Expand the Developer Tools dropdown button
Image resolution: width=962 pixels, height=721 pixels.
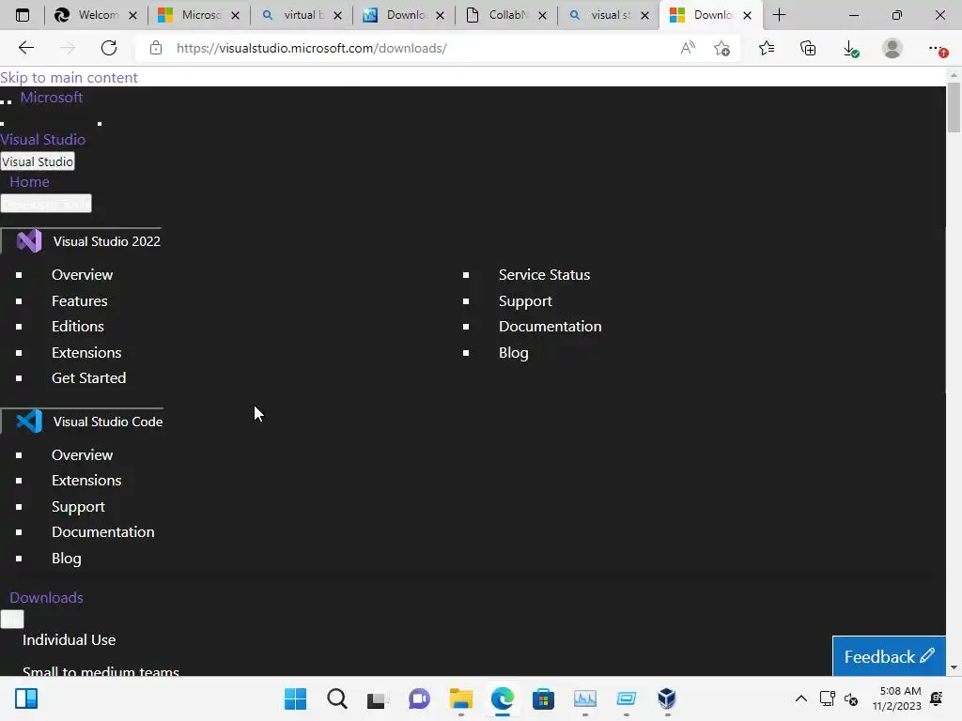pyautogui.click(x=46, y=204)
